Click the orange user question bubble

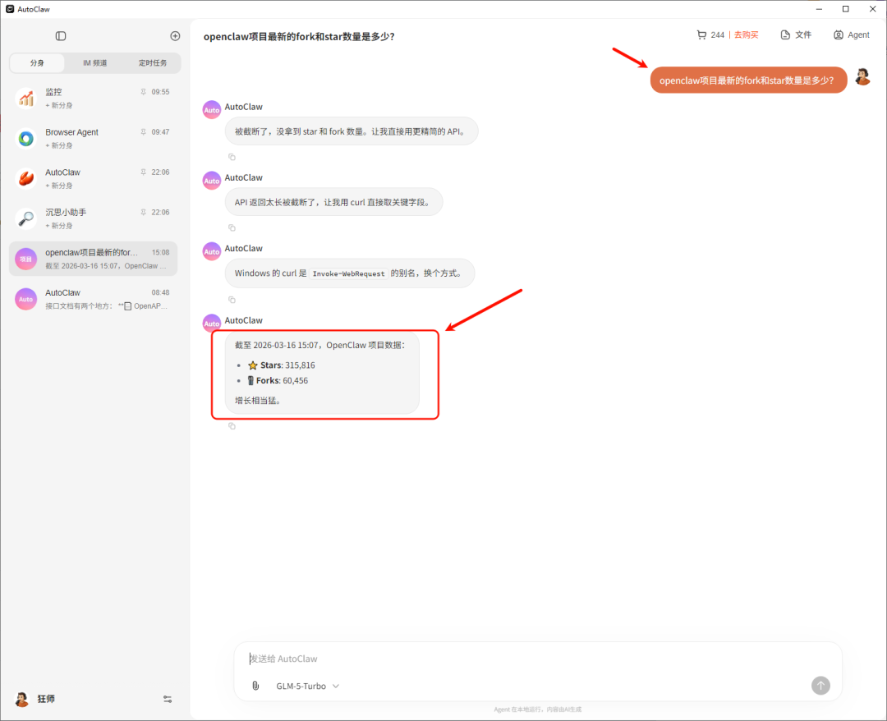(x=748, y=80)
